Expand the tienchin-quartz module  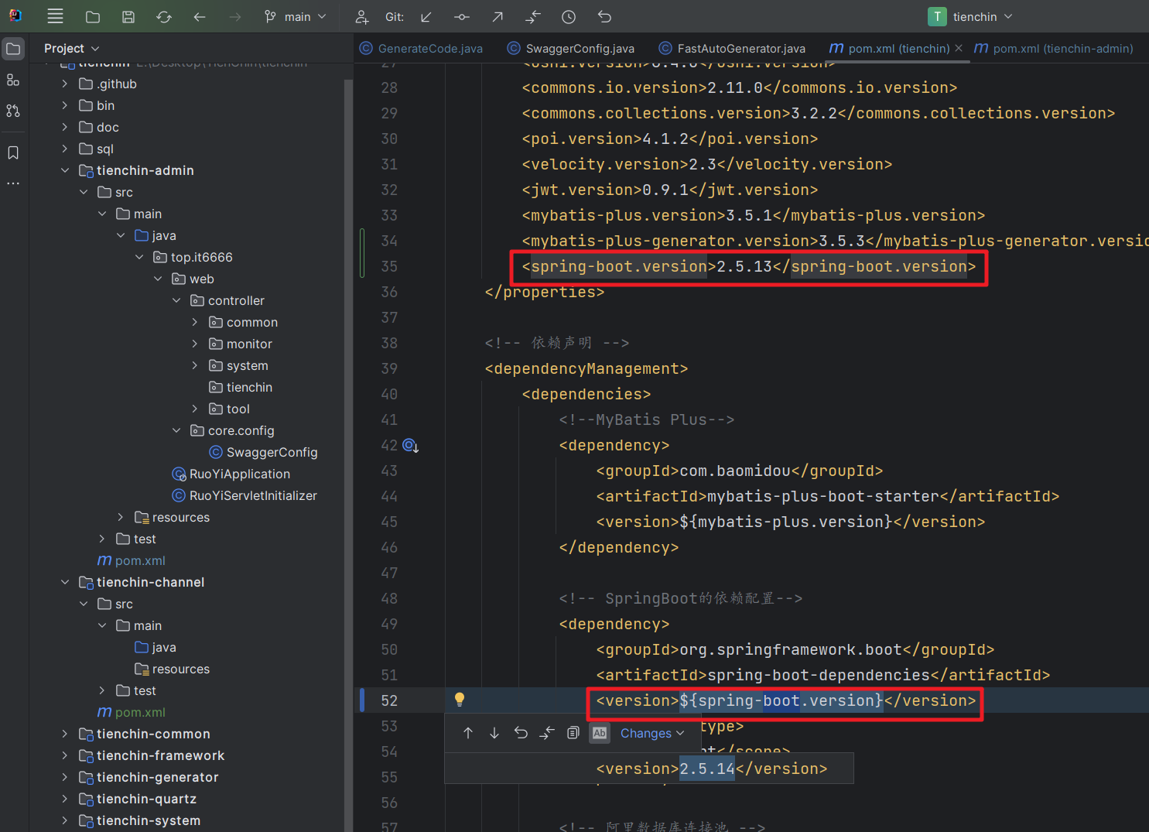click(65, 799)
